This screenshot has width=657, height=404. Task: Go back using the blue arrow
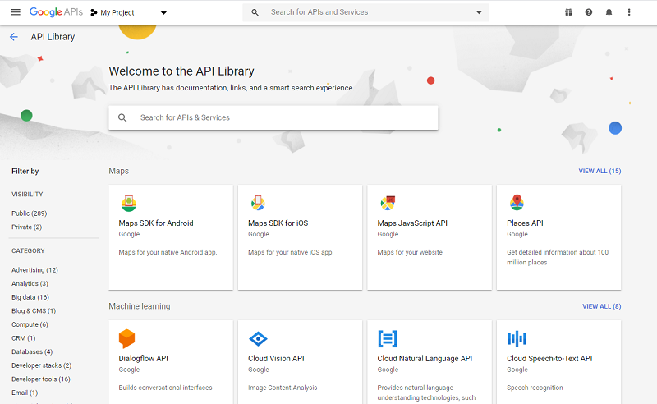point(14,37)
